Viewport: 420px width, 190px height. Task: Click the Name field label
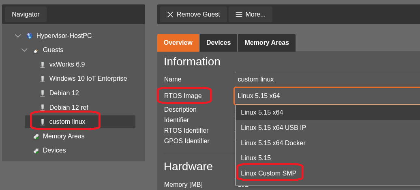tap(173, 79)
